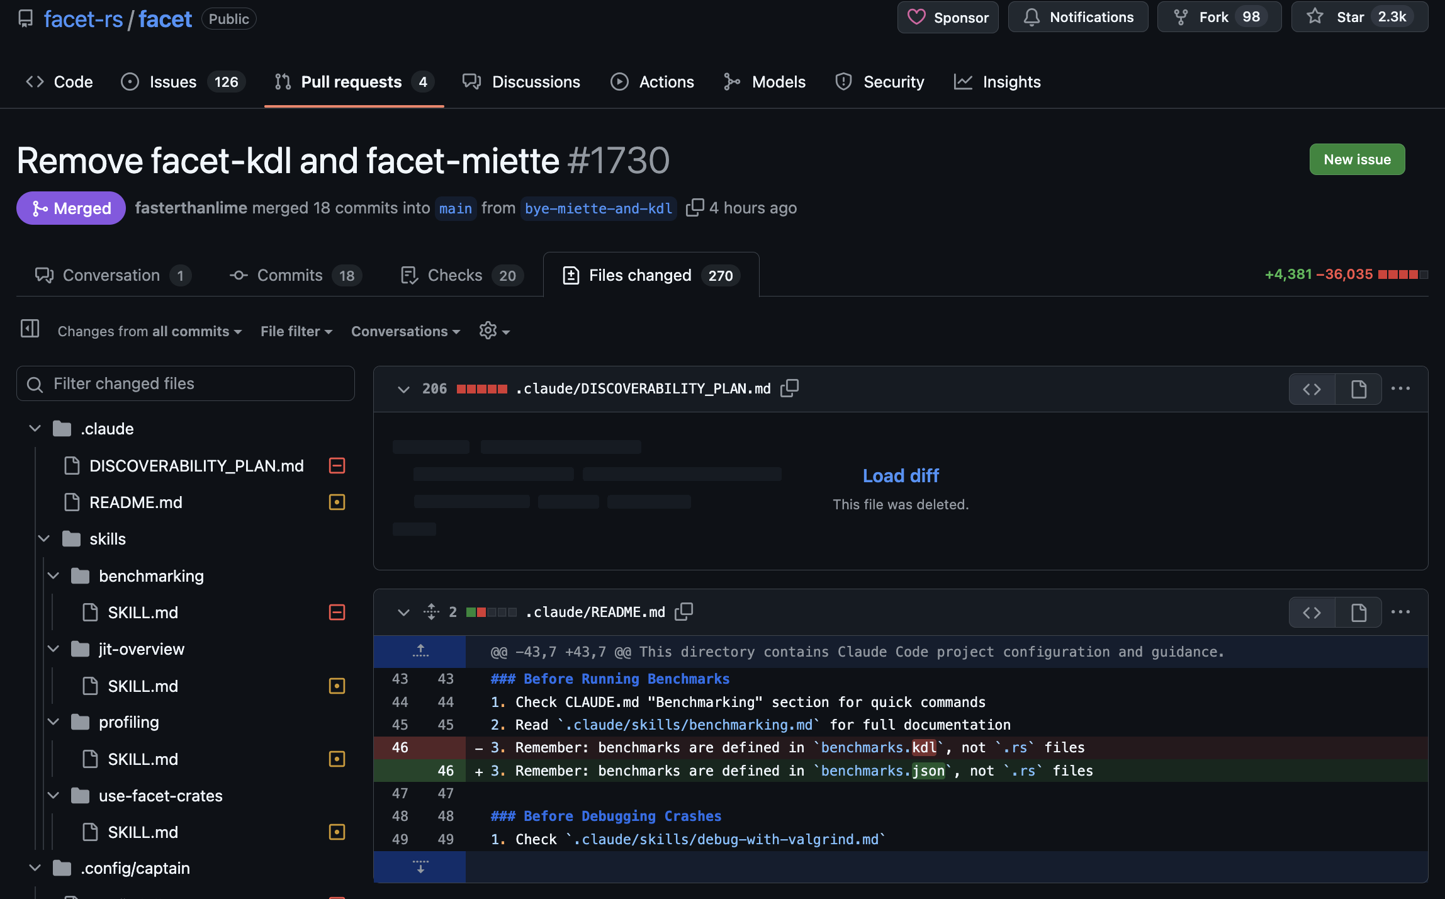Copy .claude/DISCOVERABILITY_PLAN.md file path
The width and height of the screenshot is (1445, 899).
[x=789, y=388]
